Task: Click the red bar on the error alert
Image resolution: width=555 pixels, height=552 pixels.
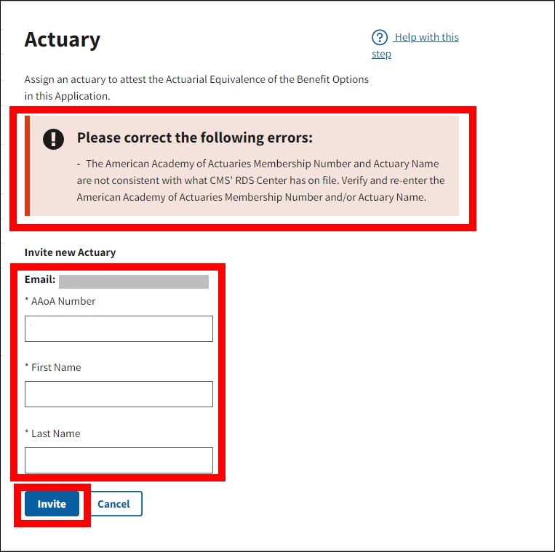Action: pyautogui.click(x=28, y=166)
